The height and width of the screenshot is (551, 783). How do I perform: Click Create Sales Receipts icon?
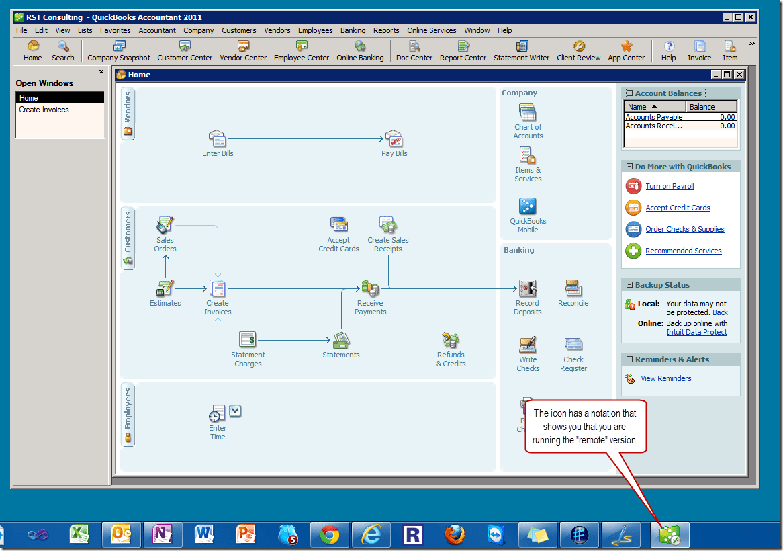(x=388, y=225)
